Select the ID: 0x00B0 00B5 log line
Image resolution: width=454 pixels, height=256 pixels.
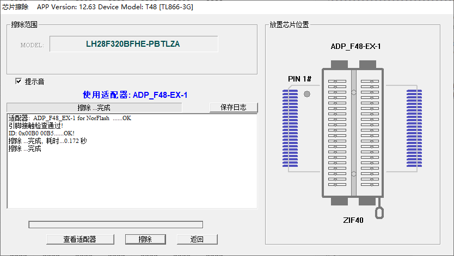tap(41, 133)
